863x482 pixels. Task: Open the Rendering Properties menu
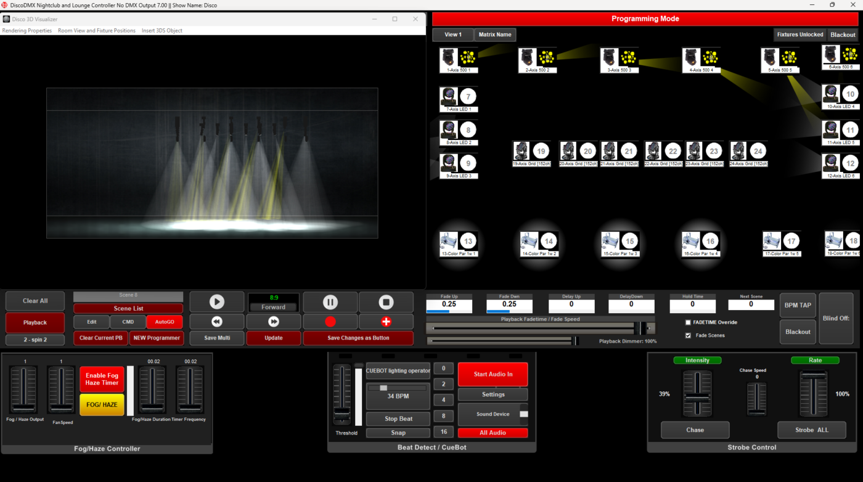(27, 30)
